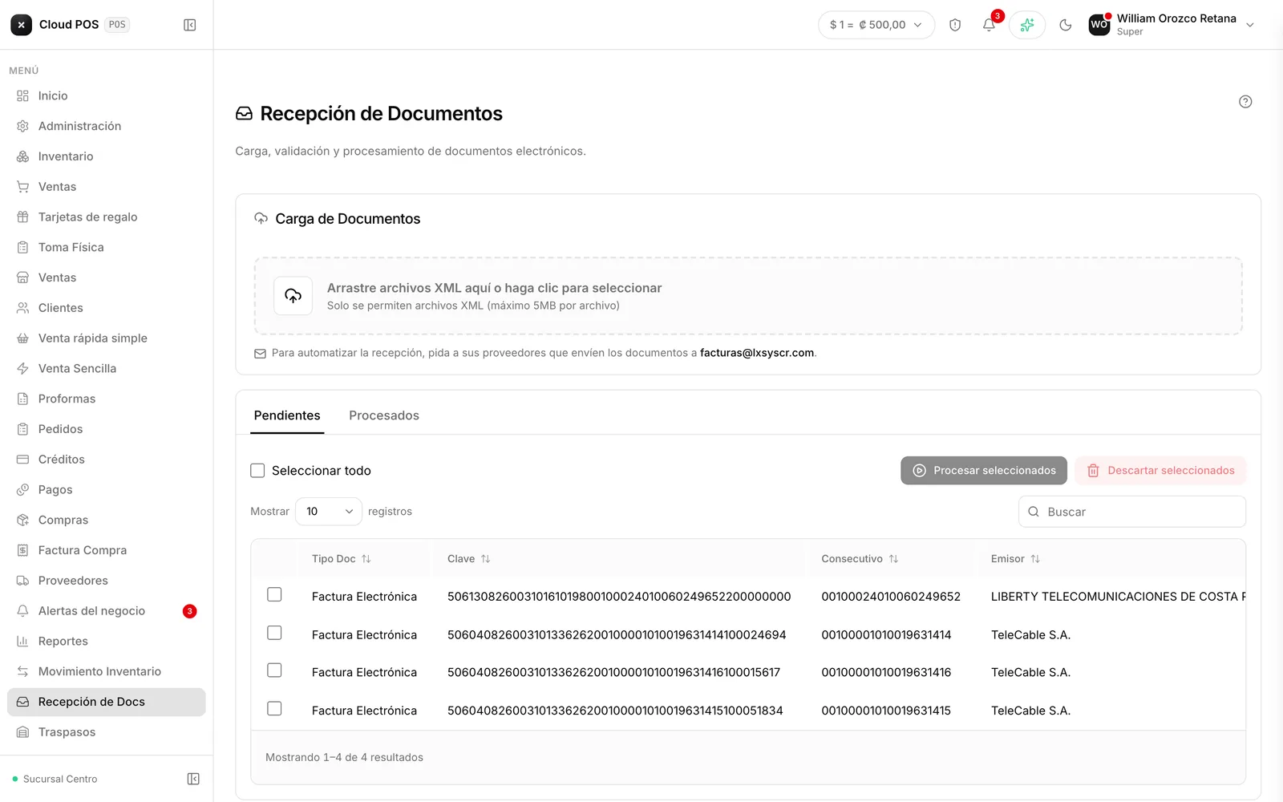
Task: Open Inventario in the sidebar
Action: tap(106, 156)
